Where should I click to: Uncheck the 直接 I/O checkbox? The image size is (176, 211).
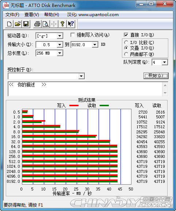click(126, 35)
